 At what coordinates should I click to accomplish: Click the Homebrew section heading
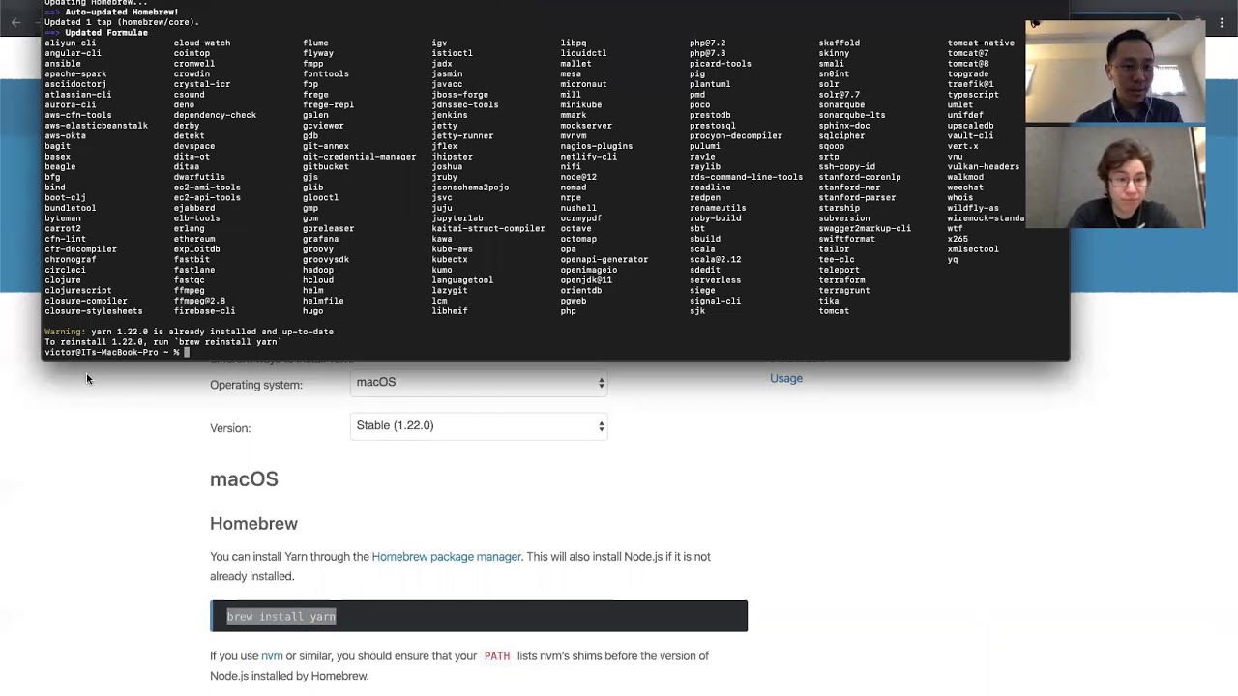(253, 524)
